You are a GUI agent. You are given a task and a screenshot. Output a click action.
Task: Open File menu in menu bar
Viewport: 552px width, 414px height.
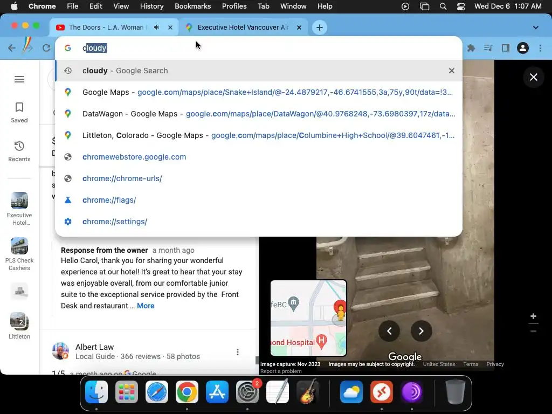pos(73,6)
